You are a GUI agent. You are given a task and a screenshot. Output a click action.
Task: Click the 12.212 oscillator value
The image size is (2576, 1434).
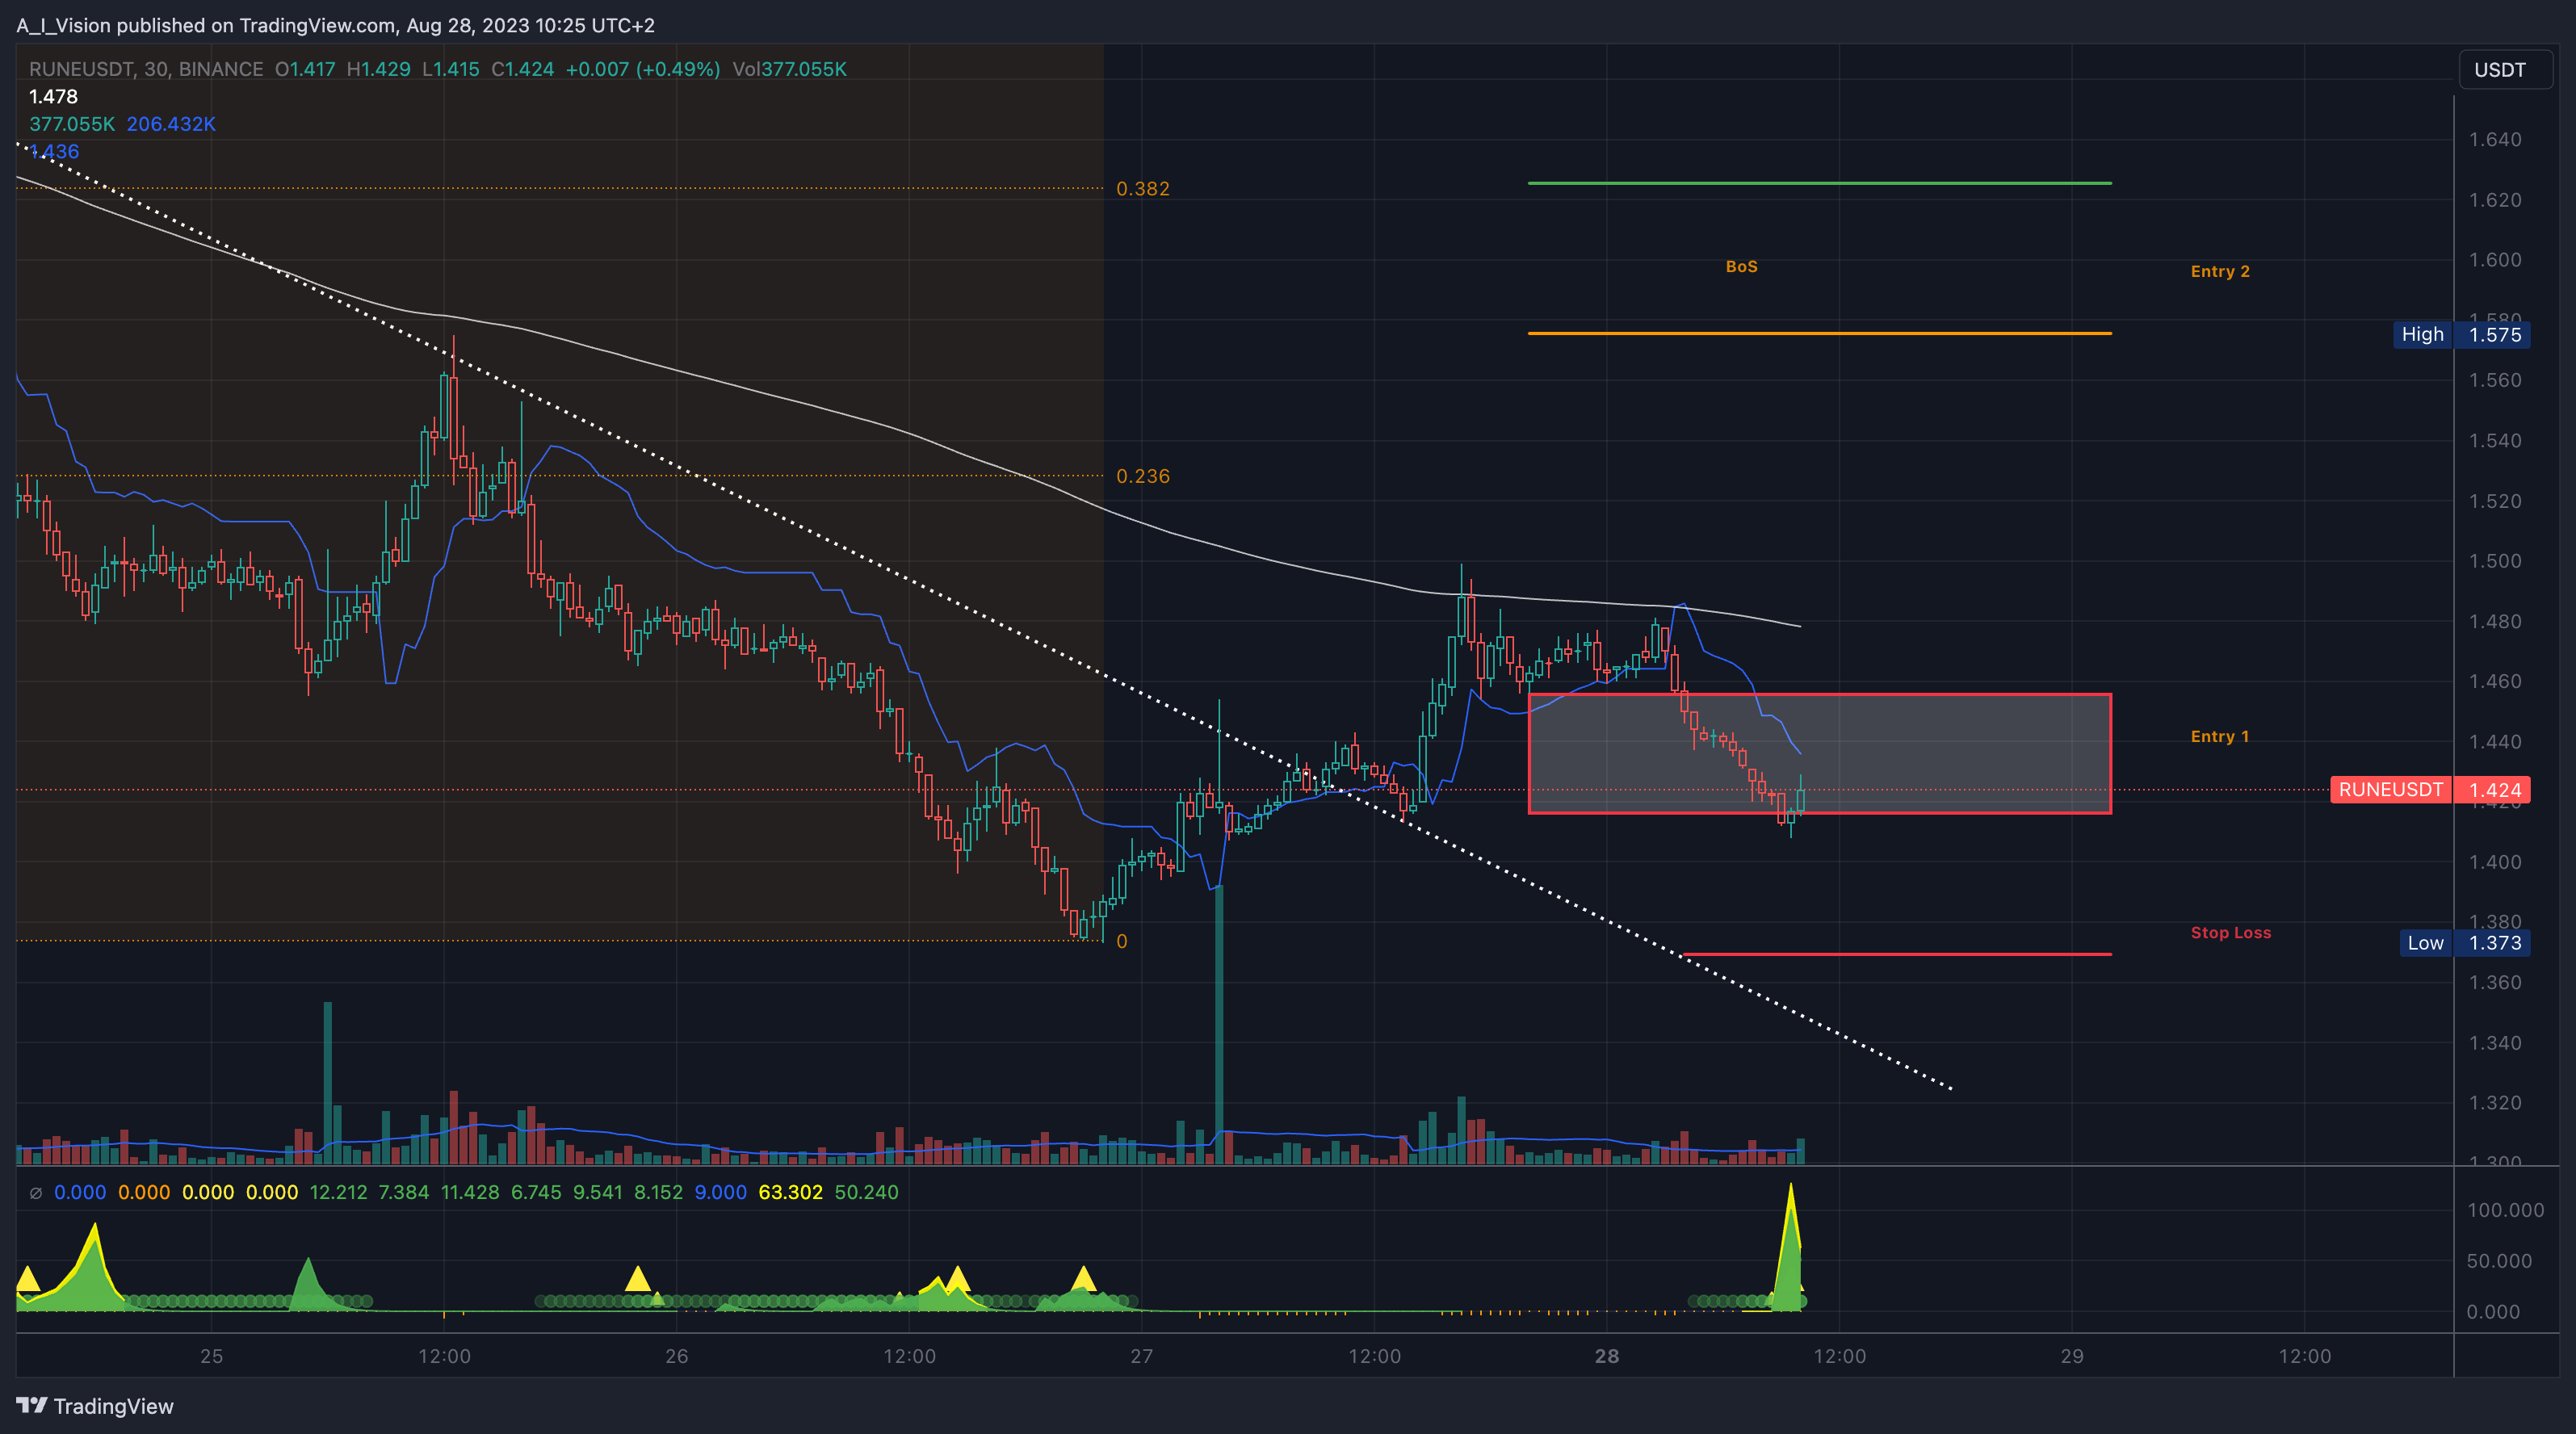338,1192
